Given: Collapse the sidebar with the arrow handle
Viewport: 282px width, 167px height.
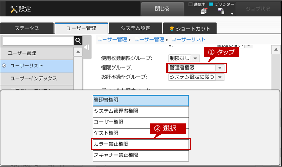Looking at the screenshot, I should pos(87,47).
